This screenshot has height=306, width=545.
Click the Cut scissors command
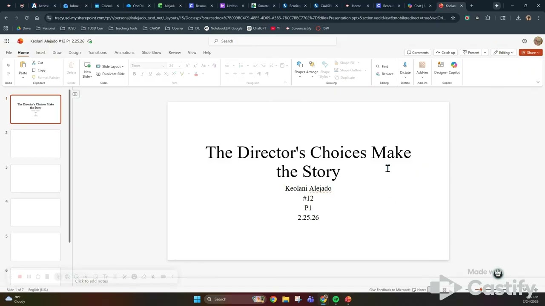37,63
